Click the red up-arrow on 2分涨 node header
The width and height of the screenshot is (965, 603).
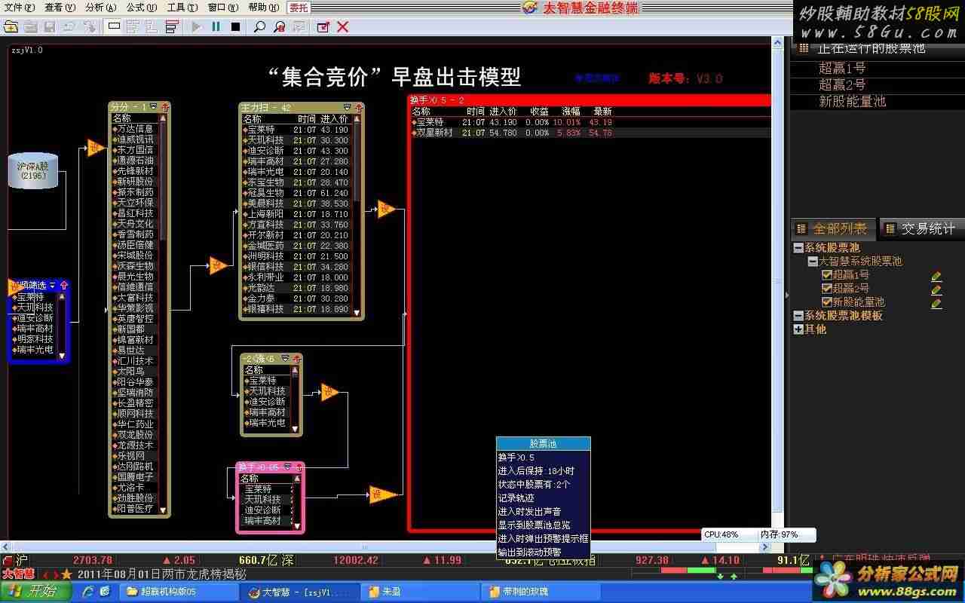pyautogui.click(x=297, y=359)
